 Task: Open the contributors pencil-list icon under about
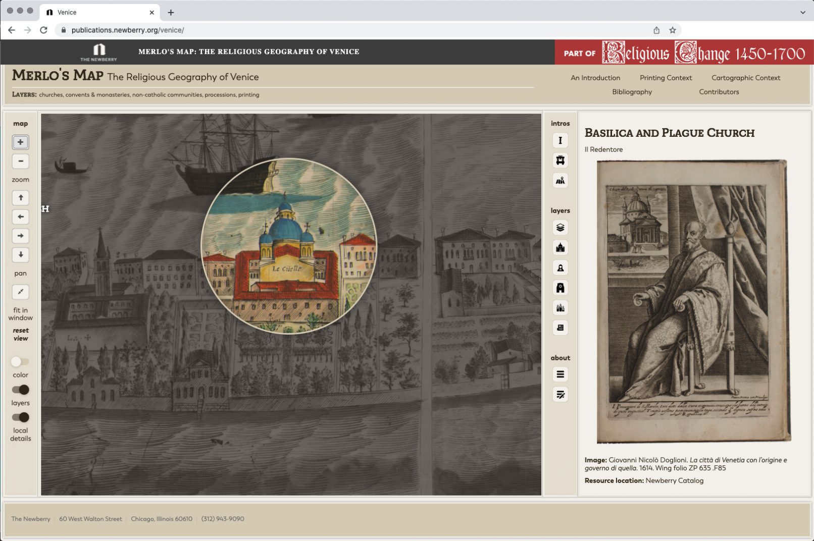[x=560, y=395]
